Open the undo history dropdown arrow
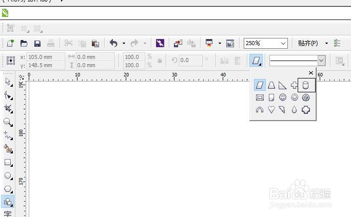The image size is (351, 217). (x=124, y=43)
